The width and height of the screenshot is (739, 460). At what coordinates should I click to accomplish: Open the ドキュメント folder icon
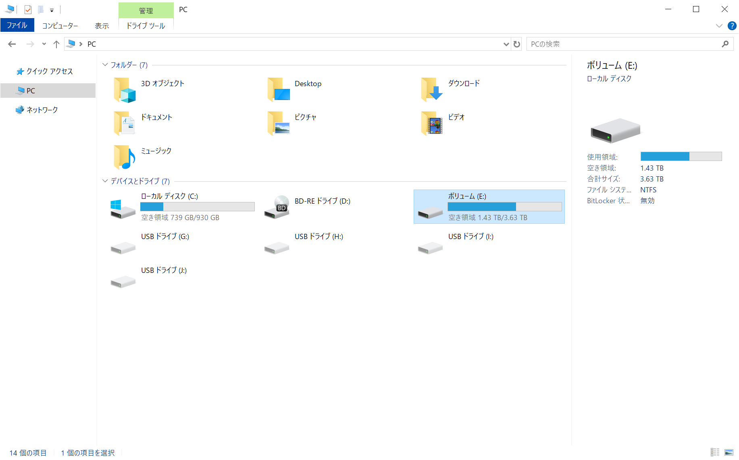click(x=125, y=123)
